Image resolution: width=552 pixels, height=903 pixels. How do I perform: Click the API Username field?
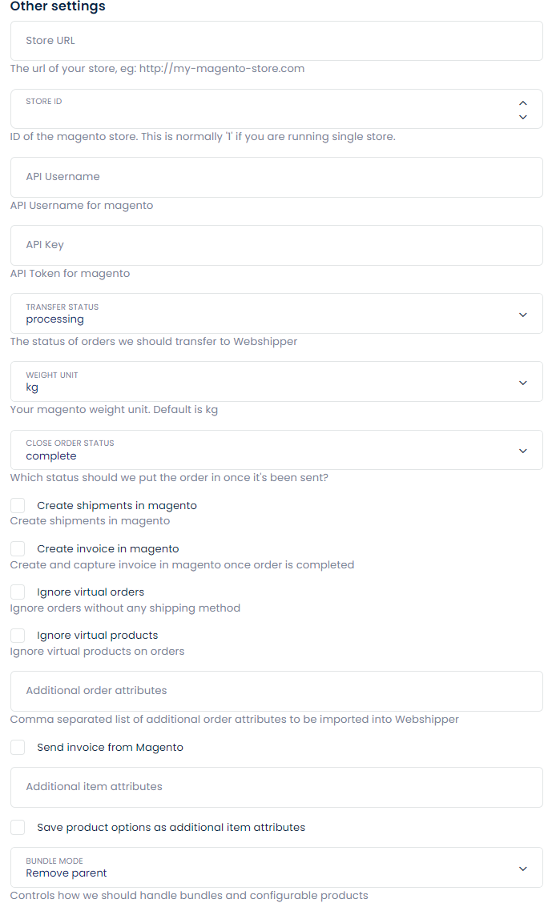[x=276, y=177]
